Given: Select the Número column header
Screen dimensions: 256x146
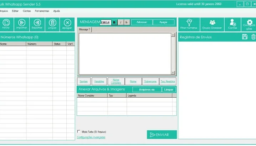Looking at the screenshot, I should click(x=39, y=44).
